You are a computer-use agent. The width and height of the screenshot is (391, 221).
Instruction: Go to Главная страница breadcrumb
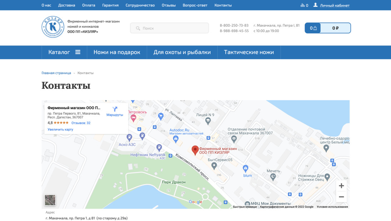tap(56, 73)
